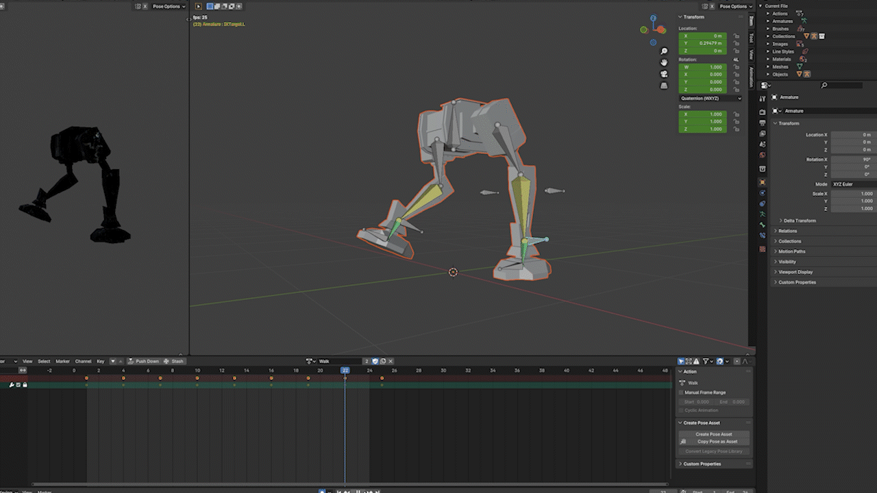This screenshot has width=877, height=493.
Task: Open the timeline Marker menu
Action: 62,361
